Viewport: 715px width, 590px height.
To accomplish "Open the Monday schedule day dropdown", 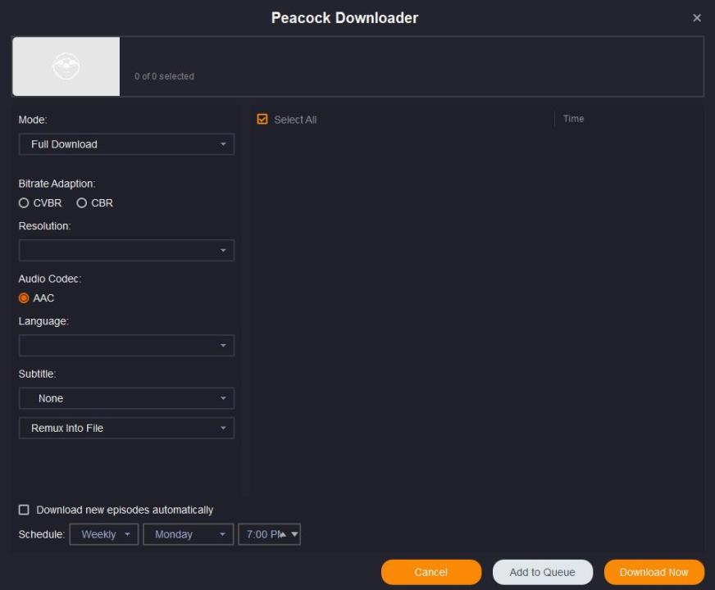I will coord(188,534).
